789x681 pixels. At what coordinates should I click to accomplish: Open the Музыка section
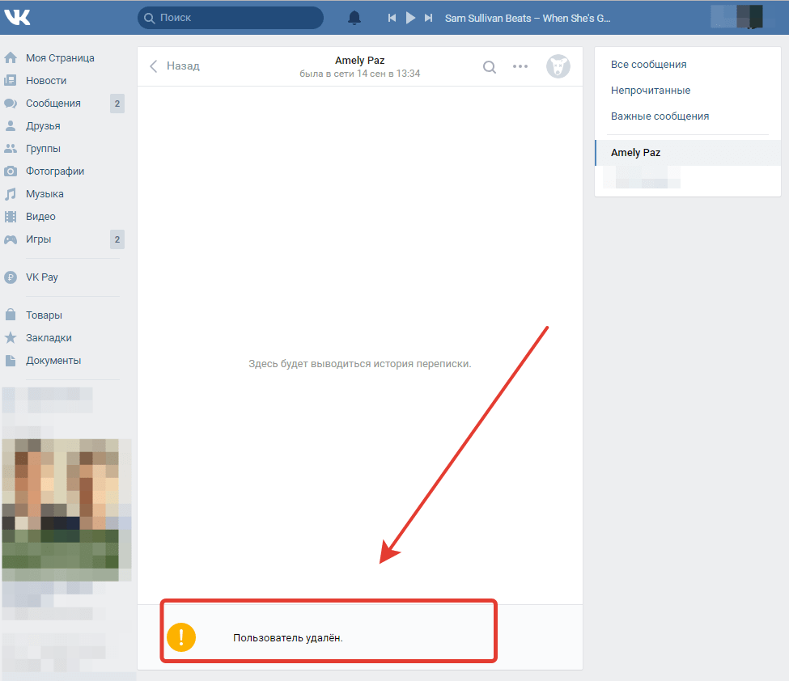pos(45,193)
